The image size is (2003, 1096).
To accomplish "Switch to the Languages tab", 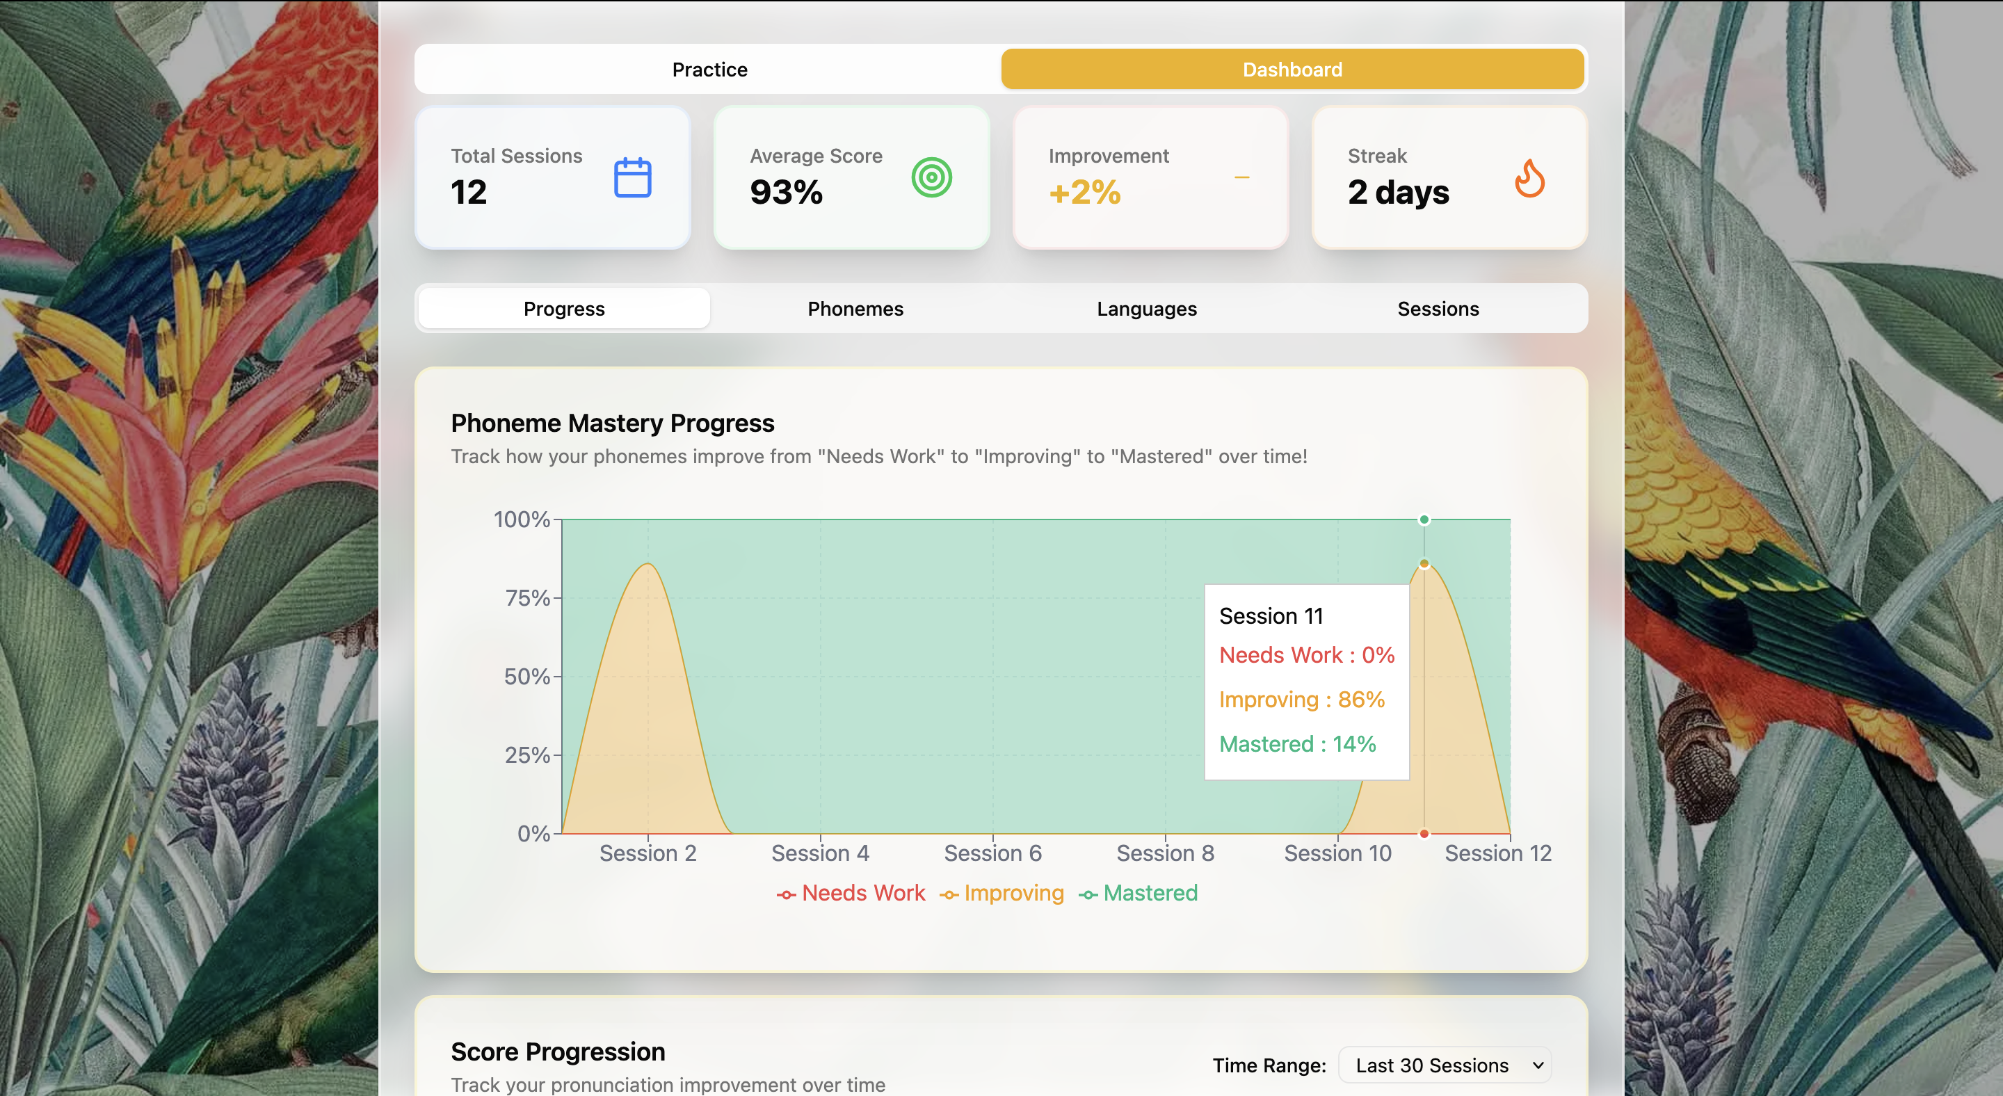I will (1146, 309).
